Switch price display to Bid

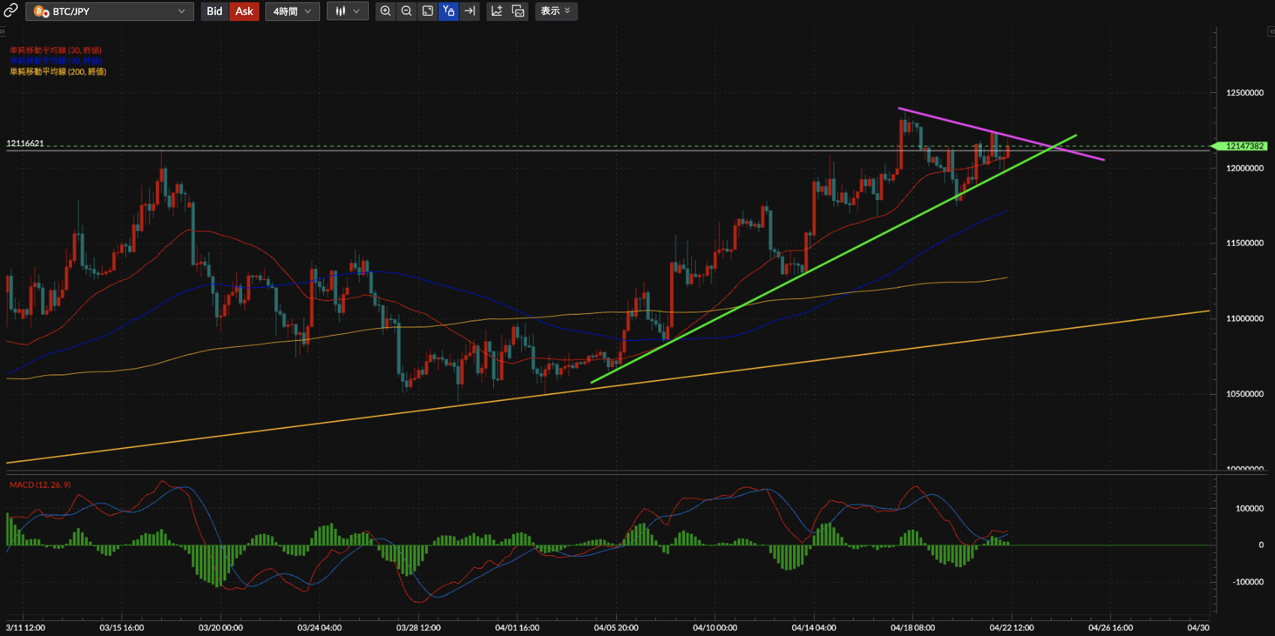tap(214, 11)
